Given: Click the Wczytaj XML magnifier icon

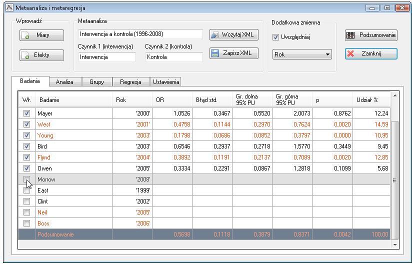Looking at the screenshot, I should point(215,34).
